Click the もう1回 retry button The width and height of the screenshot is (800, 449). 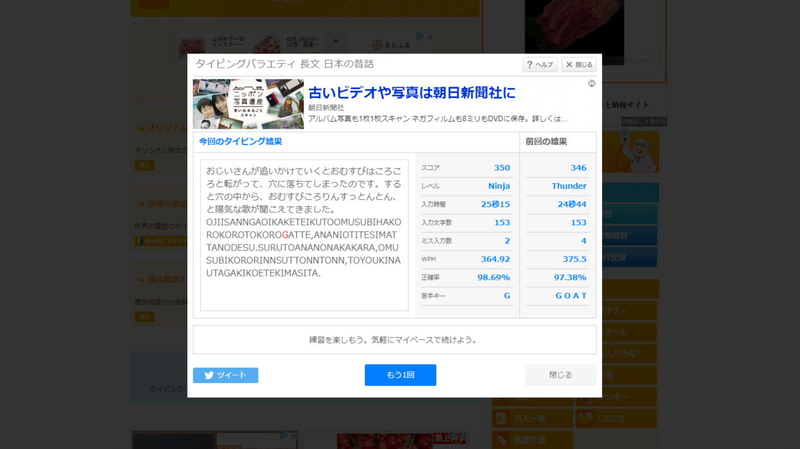[x=400, y=375]
